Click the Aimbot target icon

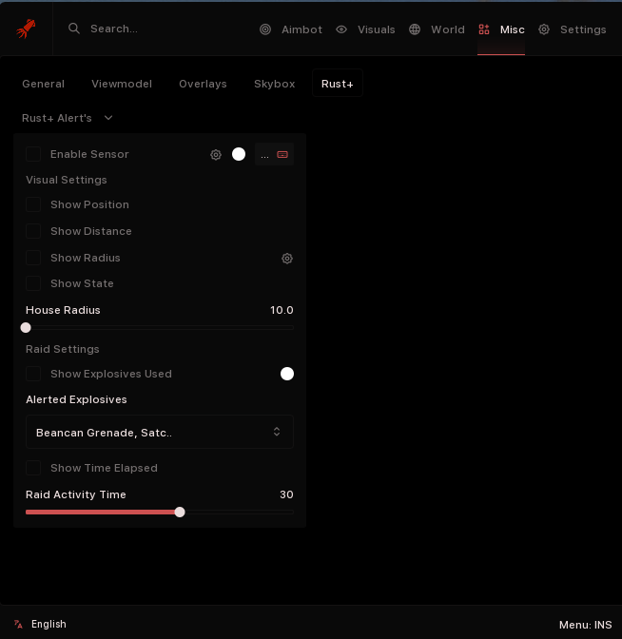pyautogui.click(x=265, y=29)
